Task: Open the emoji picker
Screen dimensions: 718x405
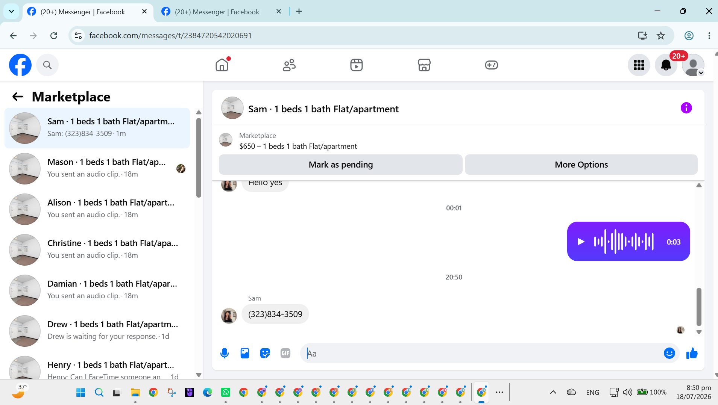Action: [x=669, y=353]
